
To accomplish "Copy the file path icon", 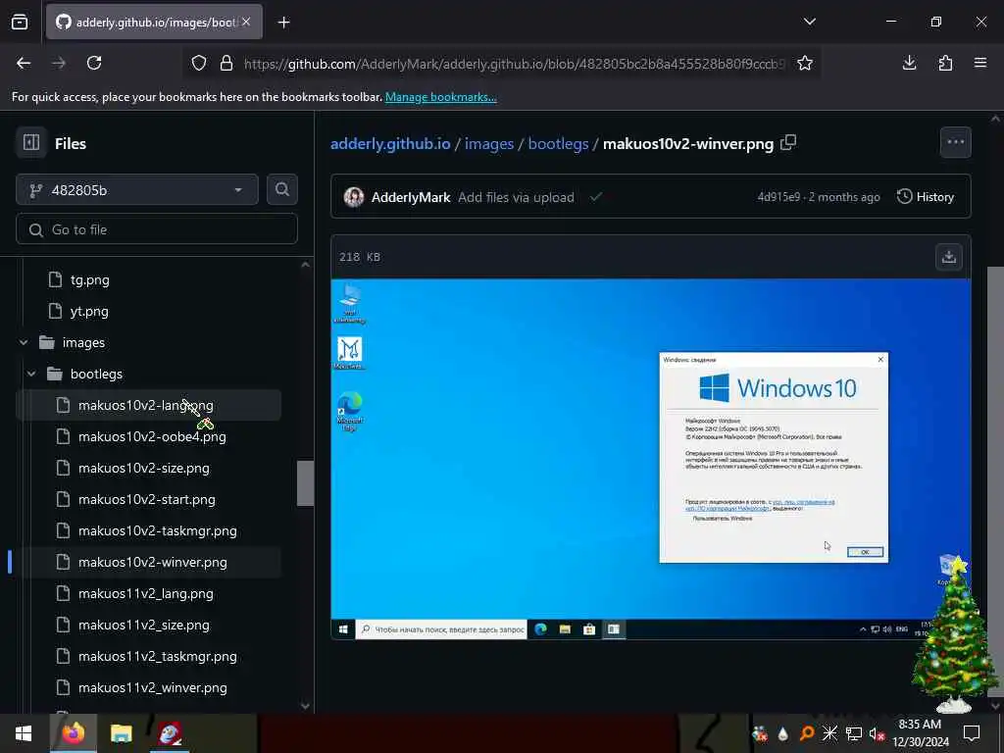I will coord(789,142).
